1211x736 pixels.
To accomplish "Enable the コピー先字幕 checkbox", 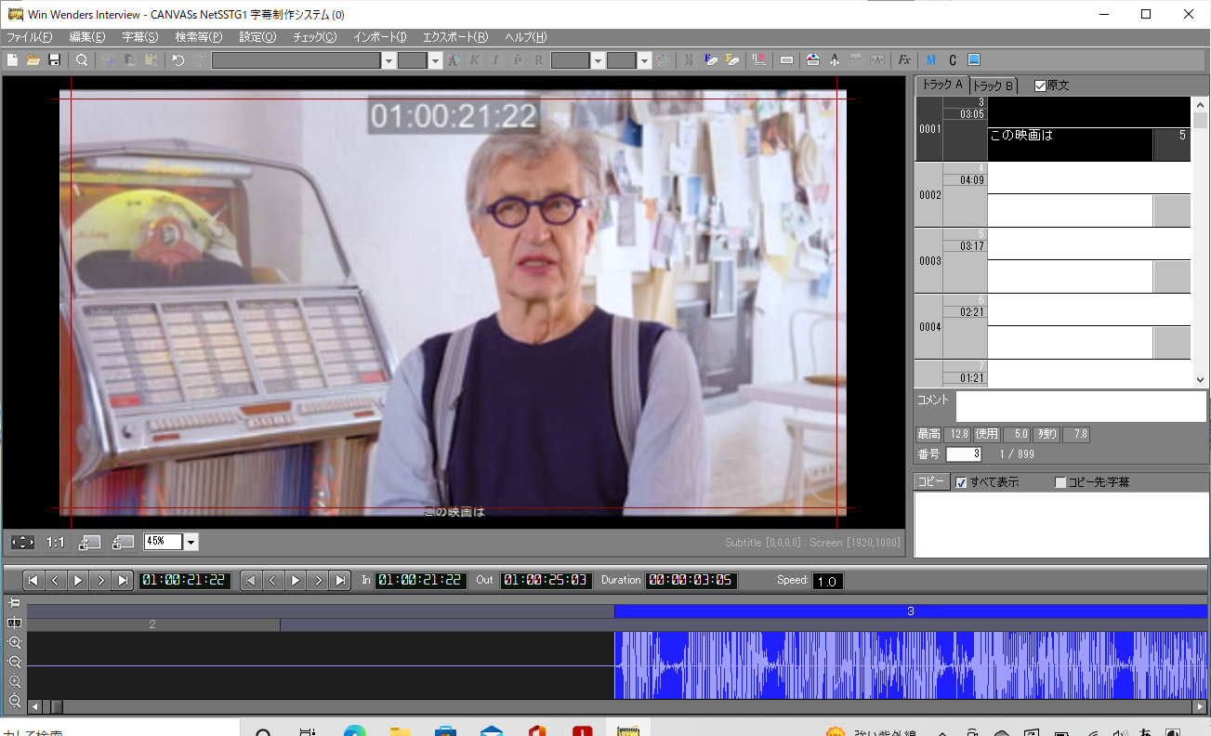I will [1060, 482].
